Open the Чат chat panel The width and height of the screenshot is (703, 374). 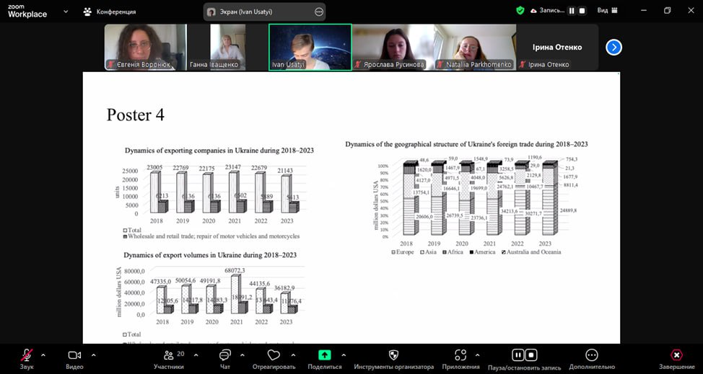tap(225, 360)
